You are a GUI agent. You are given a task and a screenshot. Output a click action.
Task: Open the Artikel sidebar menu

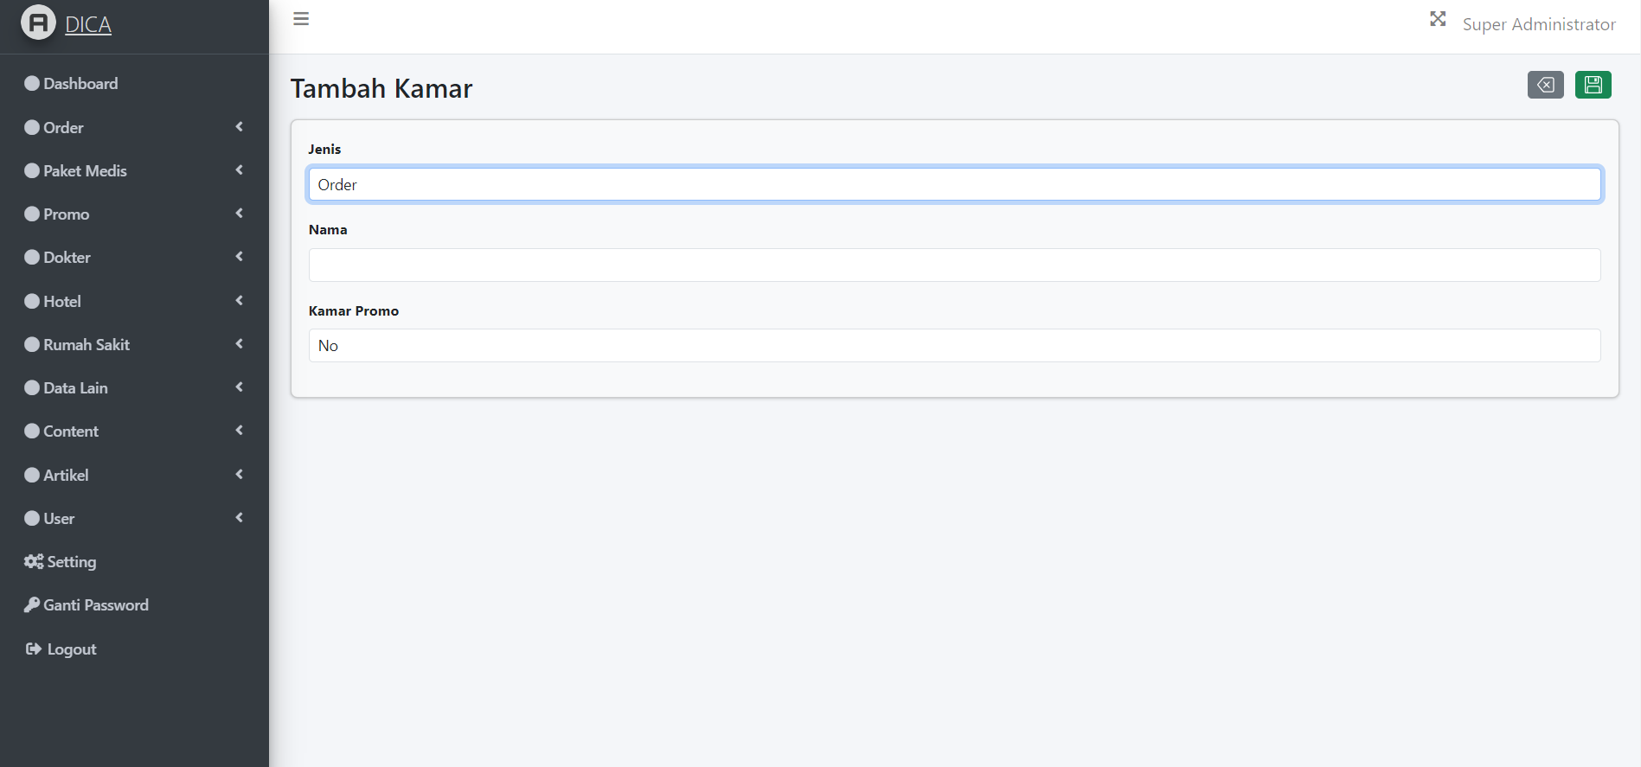tap(134, 475)
